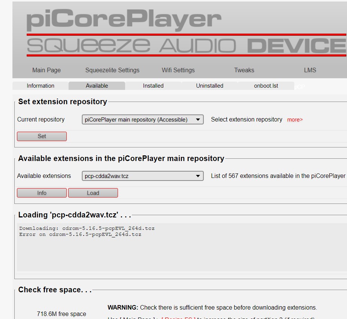Screen dimensions: 347x319
Task: Click the WARNING free space message
Action: (x=212, y=307)
